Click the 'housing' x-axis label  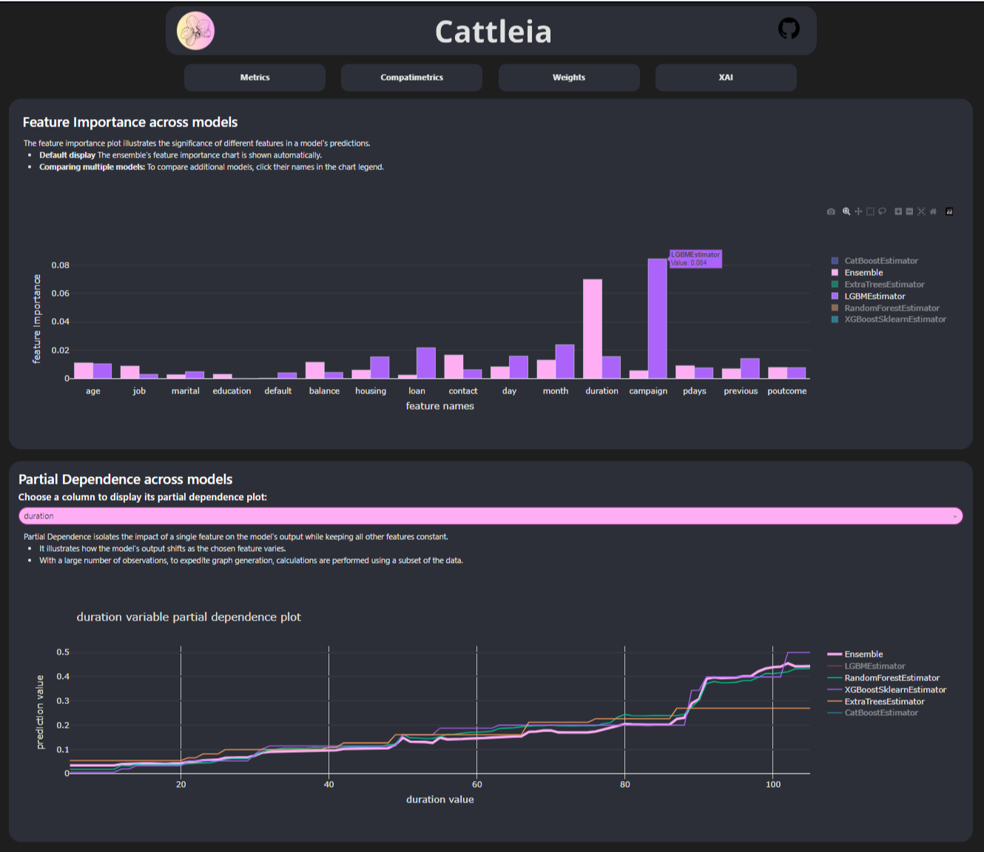[x=371, y=390]
